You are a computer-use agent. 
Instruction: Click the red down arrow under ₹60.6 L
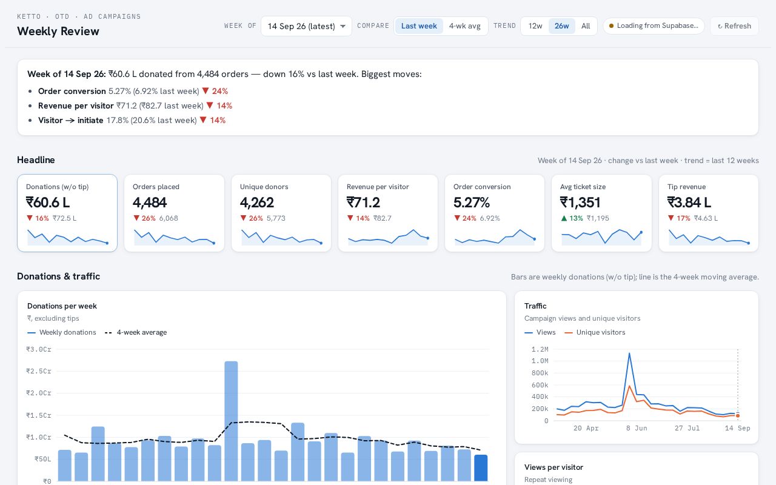29,218
